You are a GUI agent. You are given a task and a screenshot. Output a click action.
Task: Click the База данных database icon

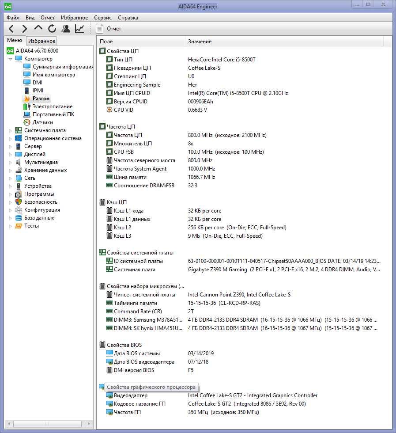tap(19, 218)
